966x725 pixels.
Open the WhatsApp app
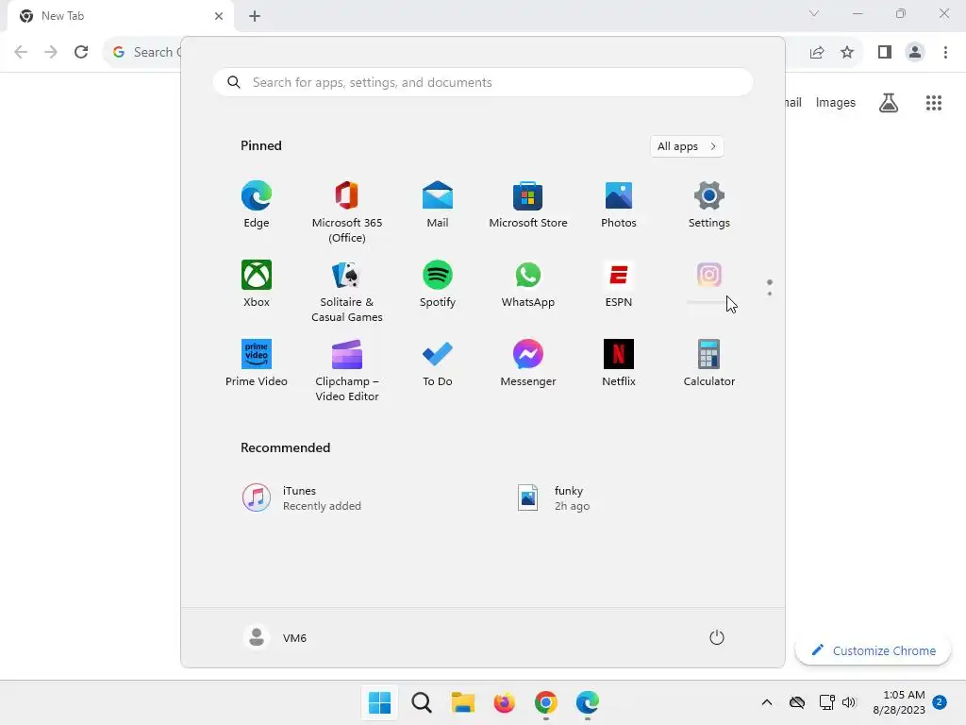(x=528, y=283)
